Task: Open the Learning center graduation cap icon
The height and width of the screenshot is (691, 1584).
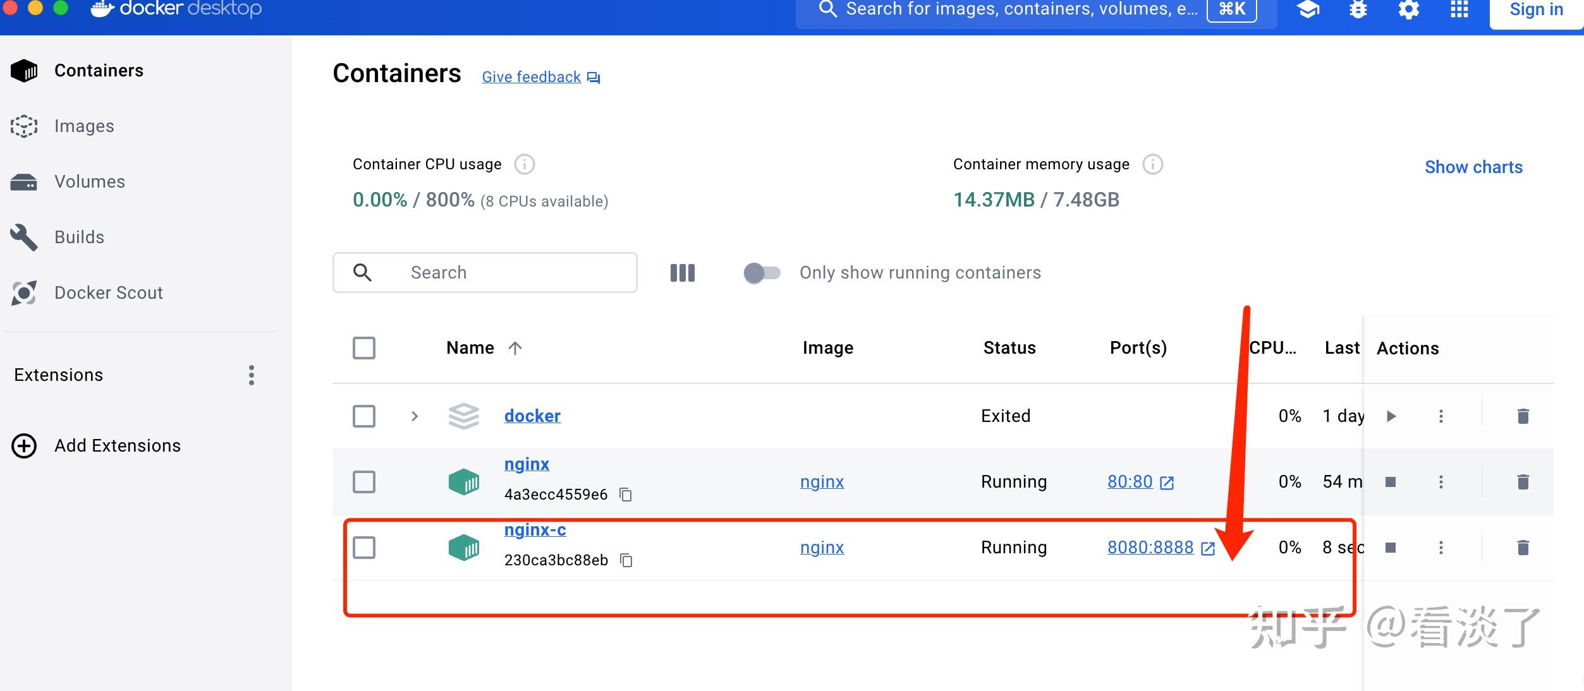Action: pos(1308,9)
